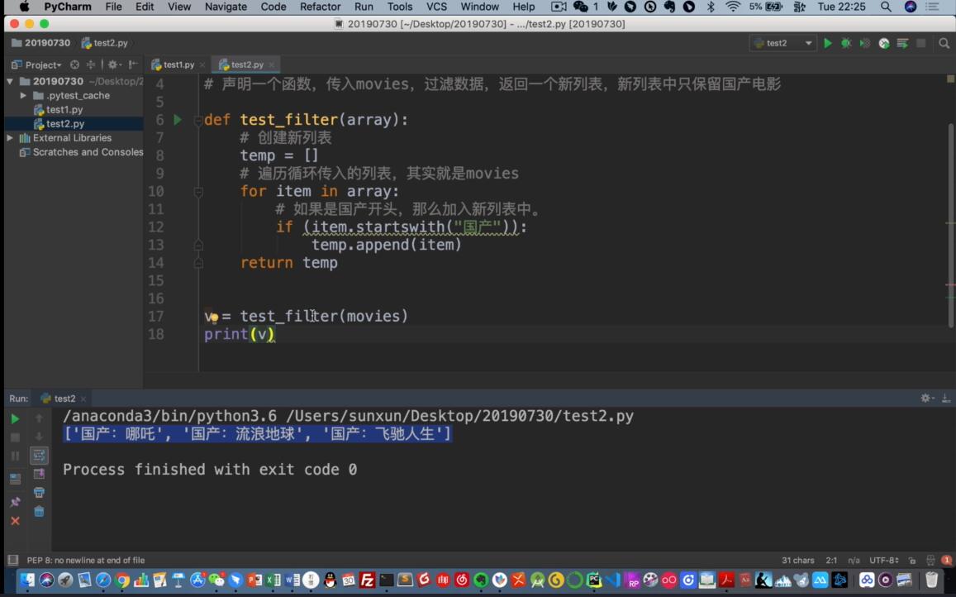Open the Navigate menu
956x597 pixels.
226,7
